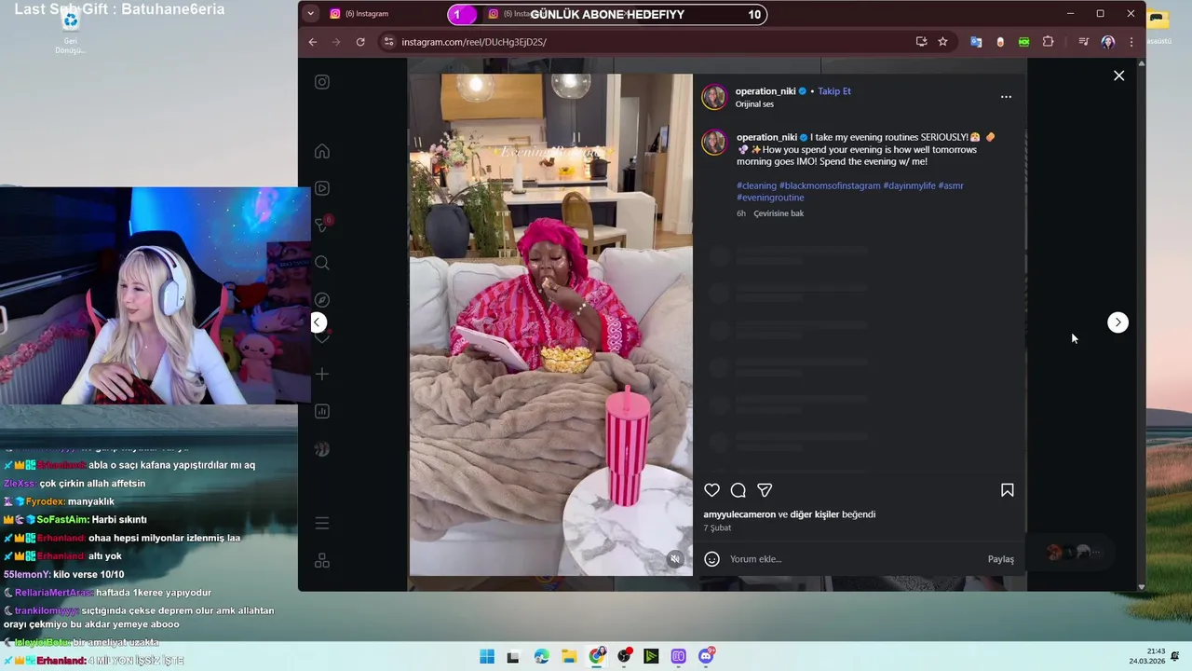Open Recycle Bin desktop icon

click(x=70, y=31)
